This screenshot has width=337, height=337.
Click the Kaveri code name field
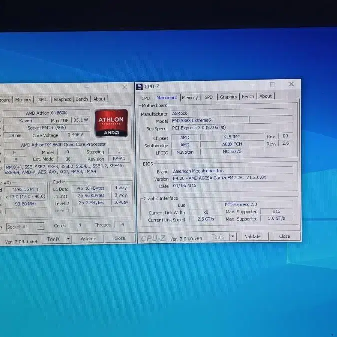coord(26,121)
